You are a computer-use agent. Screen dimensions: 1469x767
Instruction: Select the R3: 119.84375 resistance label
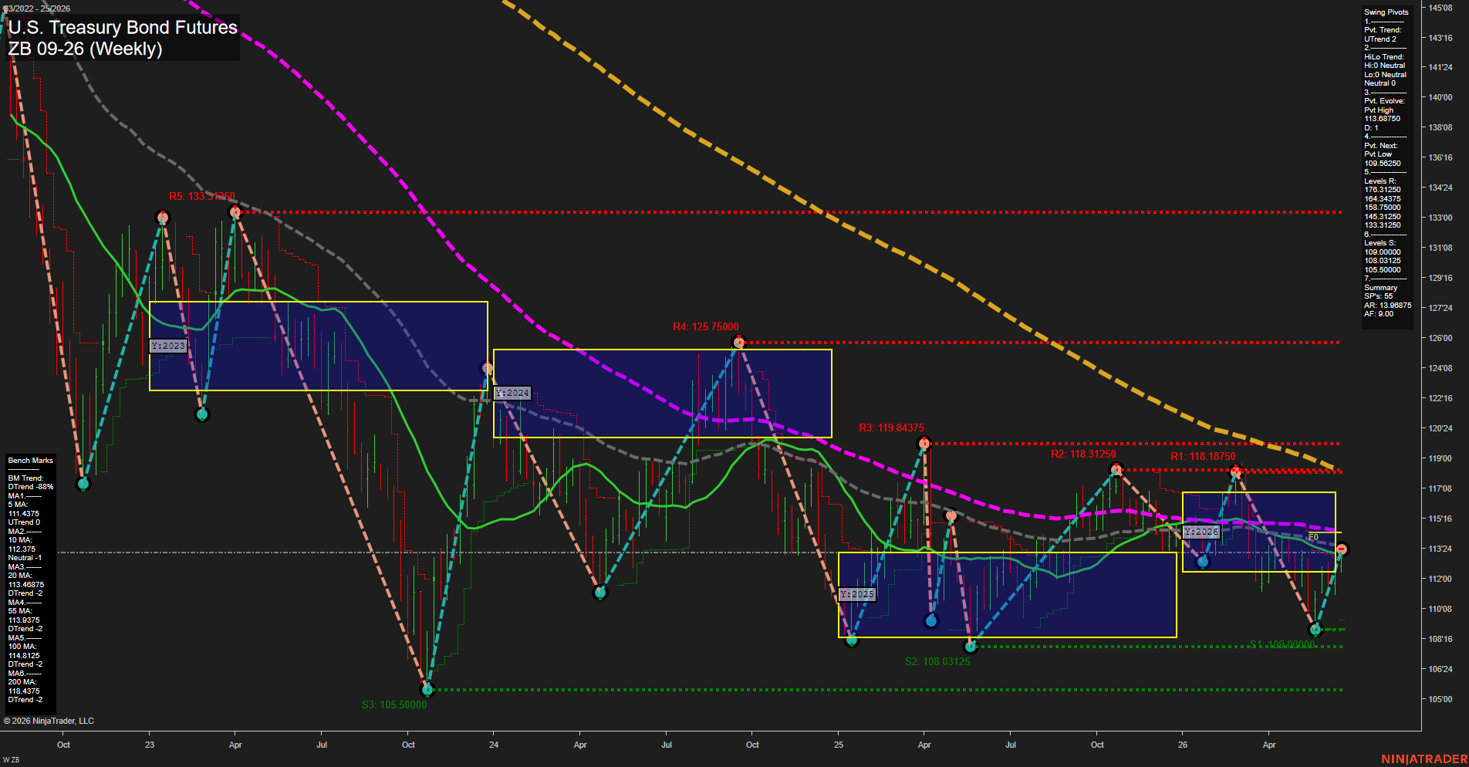891,427
